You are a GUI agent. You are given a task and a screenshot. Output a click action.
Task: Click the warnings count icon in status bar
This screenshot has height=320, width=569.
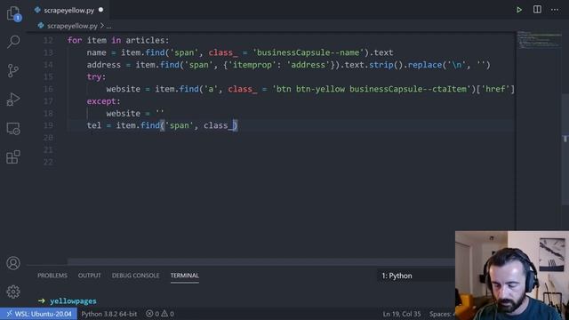pos(164,314)
